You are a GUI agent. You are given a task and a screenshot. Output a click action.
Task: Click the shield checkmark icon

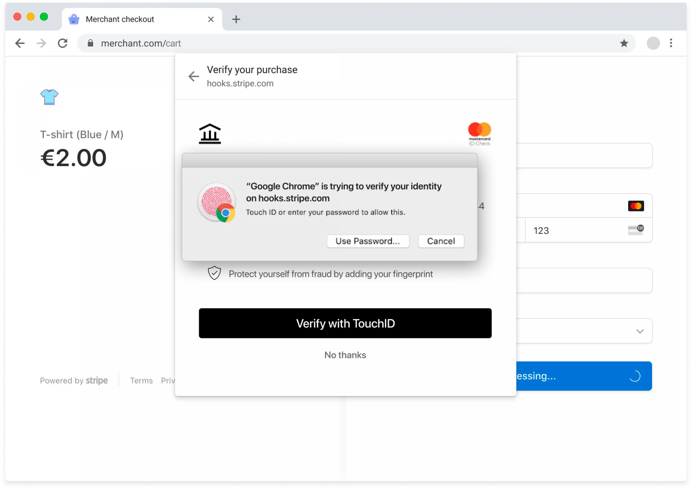214,273
